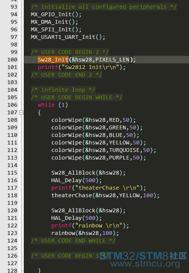189x273 pixels.
Task: Click line number 123 in gutter
Action: coord(12,233)
